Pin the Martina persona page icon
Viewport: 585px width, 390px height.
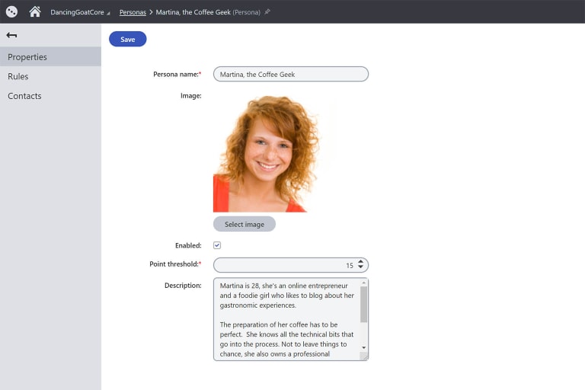coord(267,12)
